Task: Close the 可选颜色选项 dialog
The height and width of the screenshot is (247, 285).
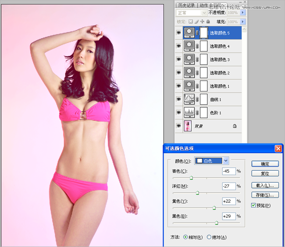Action: pyautogui.click(x=278, y=148)
